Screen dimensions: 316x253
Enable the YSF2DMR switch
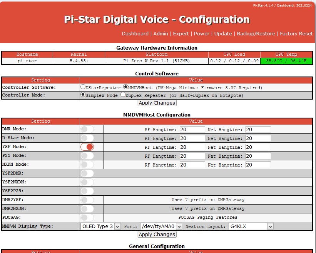tap(87, 173)
